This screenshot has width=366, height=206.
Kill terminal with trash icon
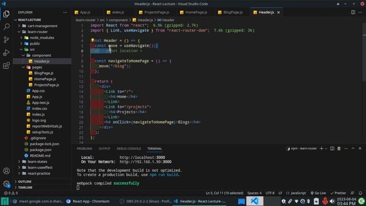coord(339,149)
